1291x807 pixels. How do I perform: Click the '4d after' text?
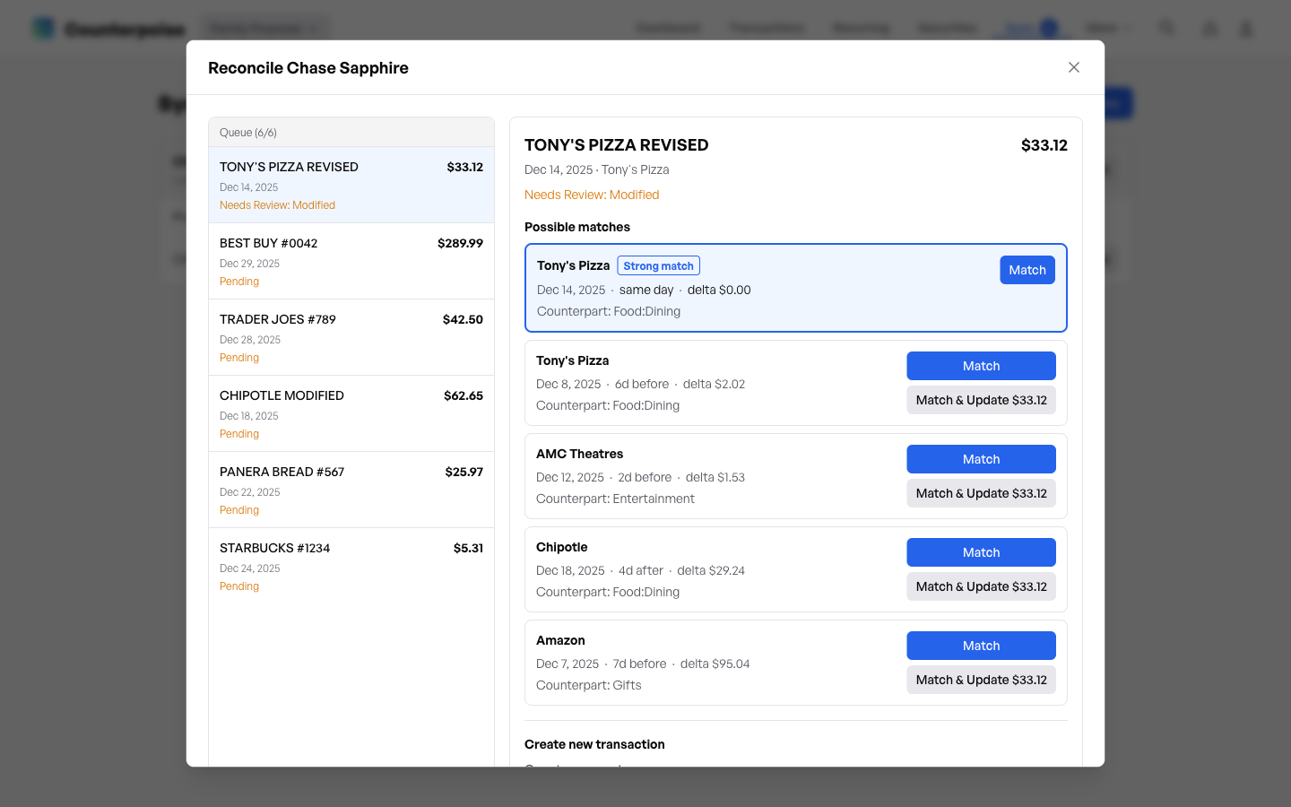(x=641, y=570)
